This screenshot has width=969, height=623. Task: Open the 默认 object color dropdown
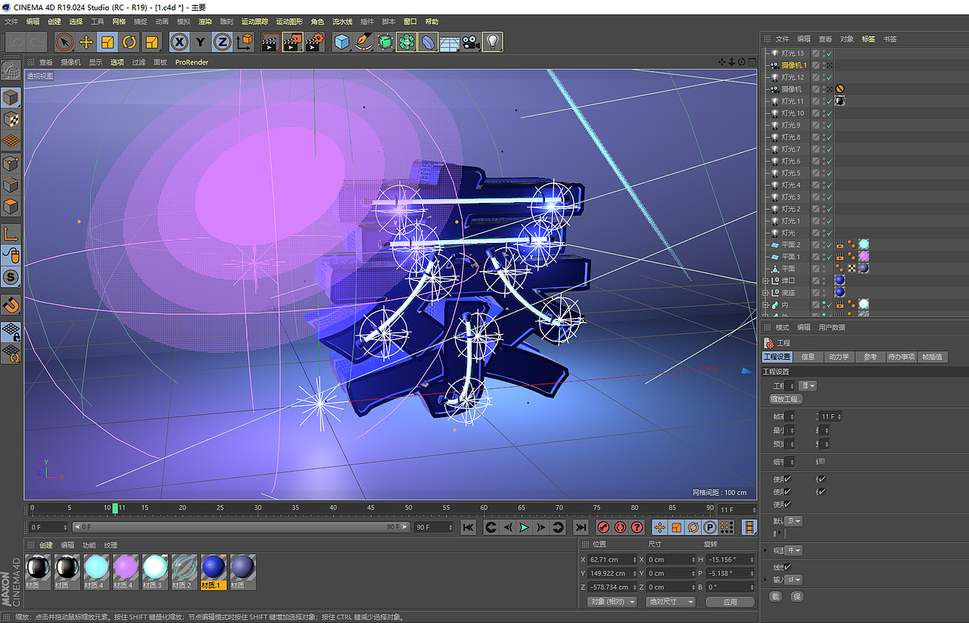[x=793, y=522]
